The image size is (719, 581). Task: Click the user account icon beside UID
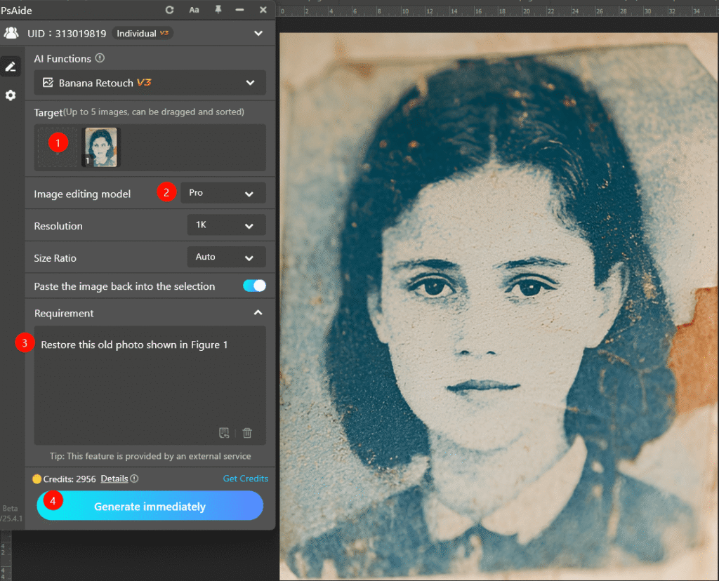pos(11,33)
